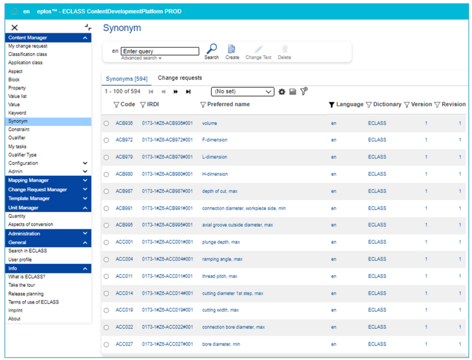Open table settings gear icon

282,92
